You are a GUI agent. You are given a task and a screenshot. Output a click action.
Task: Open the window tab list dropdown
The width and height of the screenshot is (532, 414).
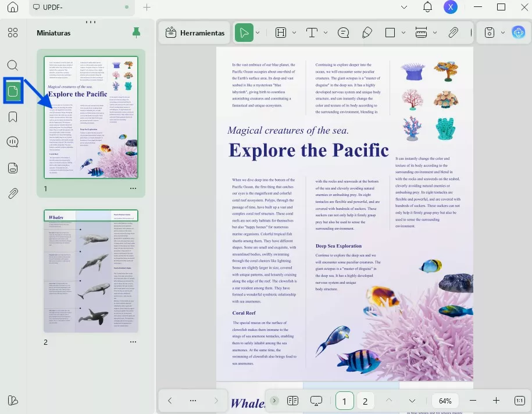pos(405,8)
